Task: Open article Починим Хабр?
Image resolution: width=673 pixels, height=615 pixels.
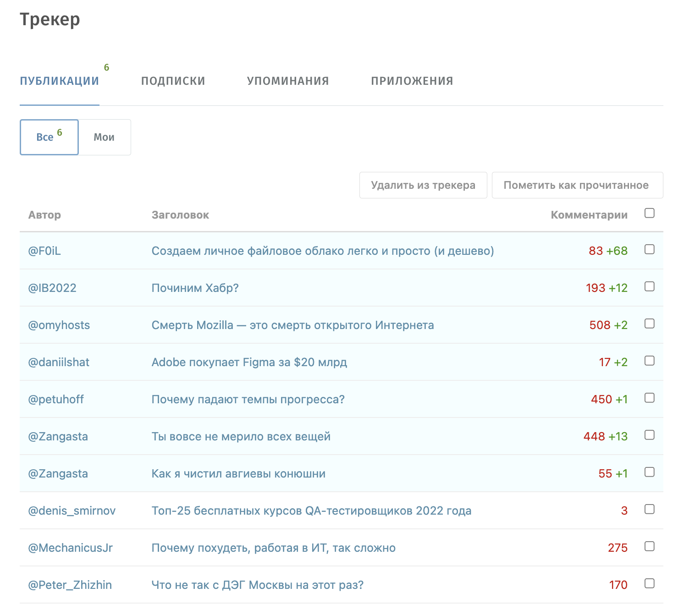Action: (195, 288)
